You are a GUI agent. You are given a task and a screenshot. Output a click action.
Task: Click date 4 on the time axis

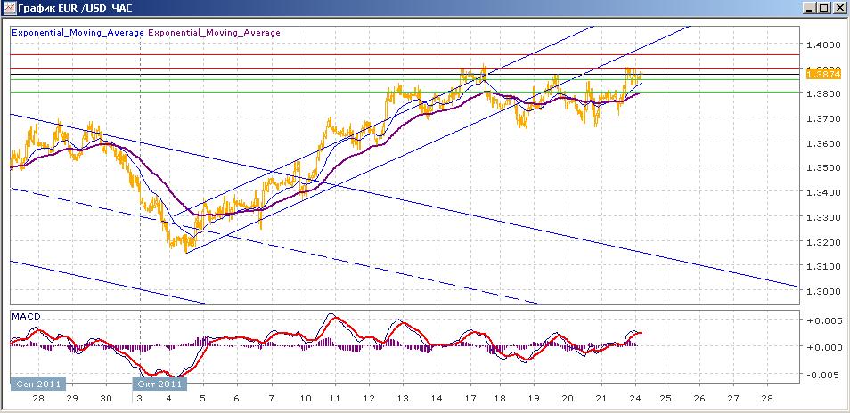tap(168, 399)
